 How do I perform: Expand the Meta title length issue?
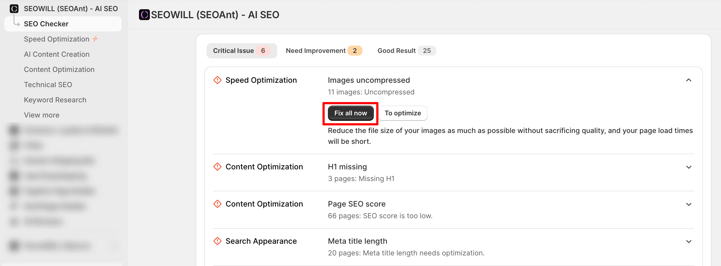click(x=688, y=242)
